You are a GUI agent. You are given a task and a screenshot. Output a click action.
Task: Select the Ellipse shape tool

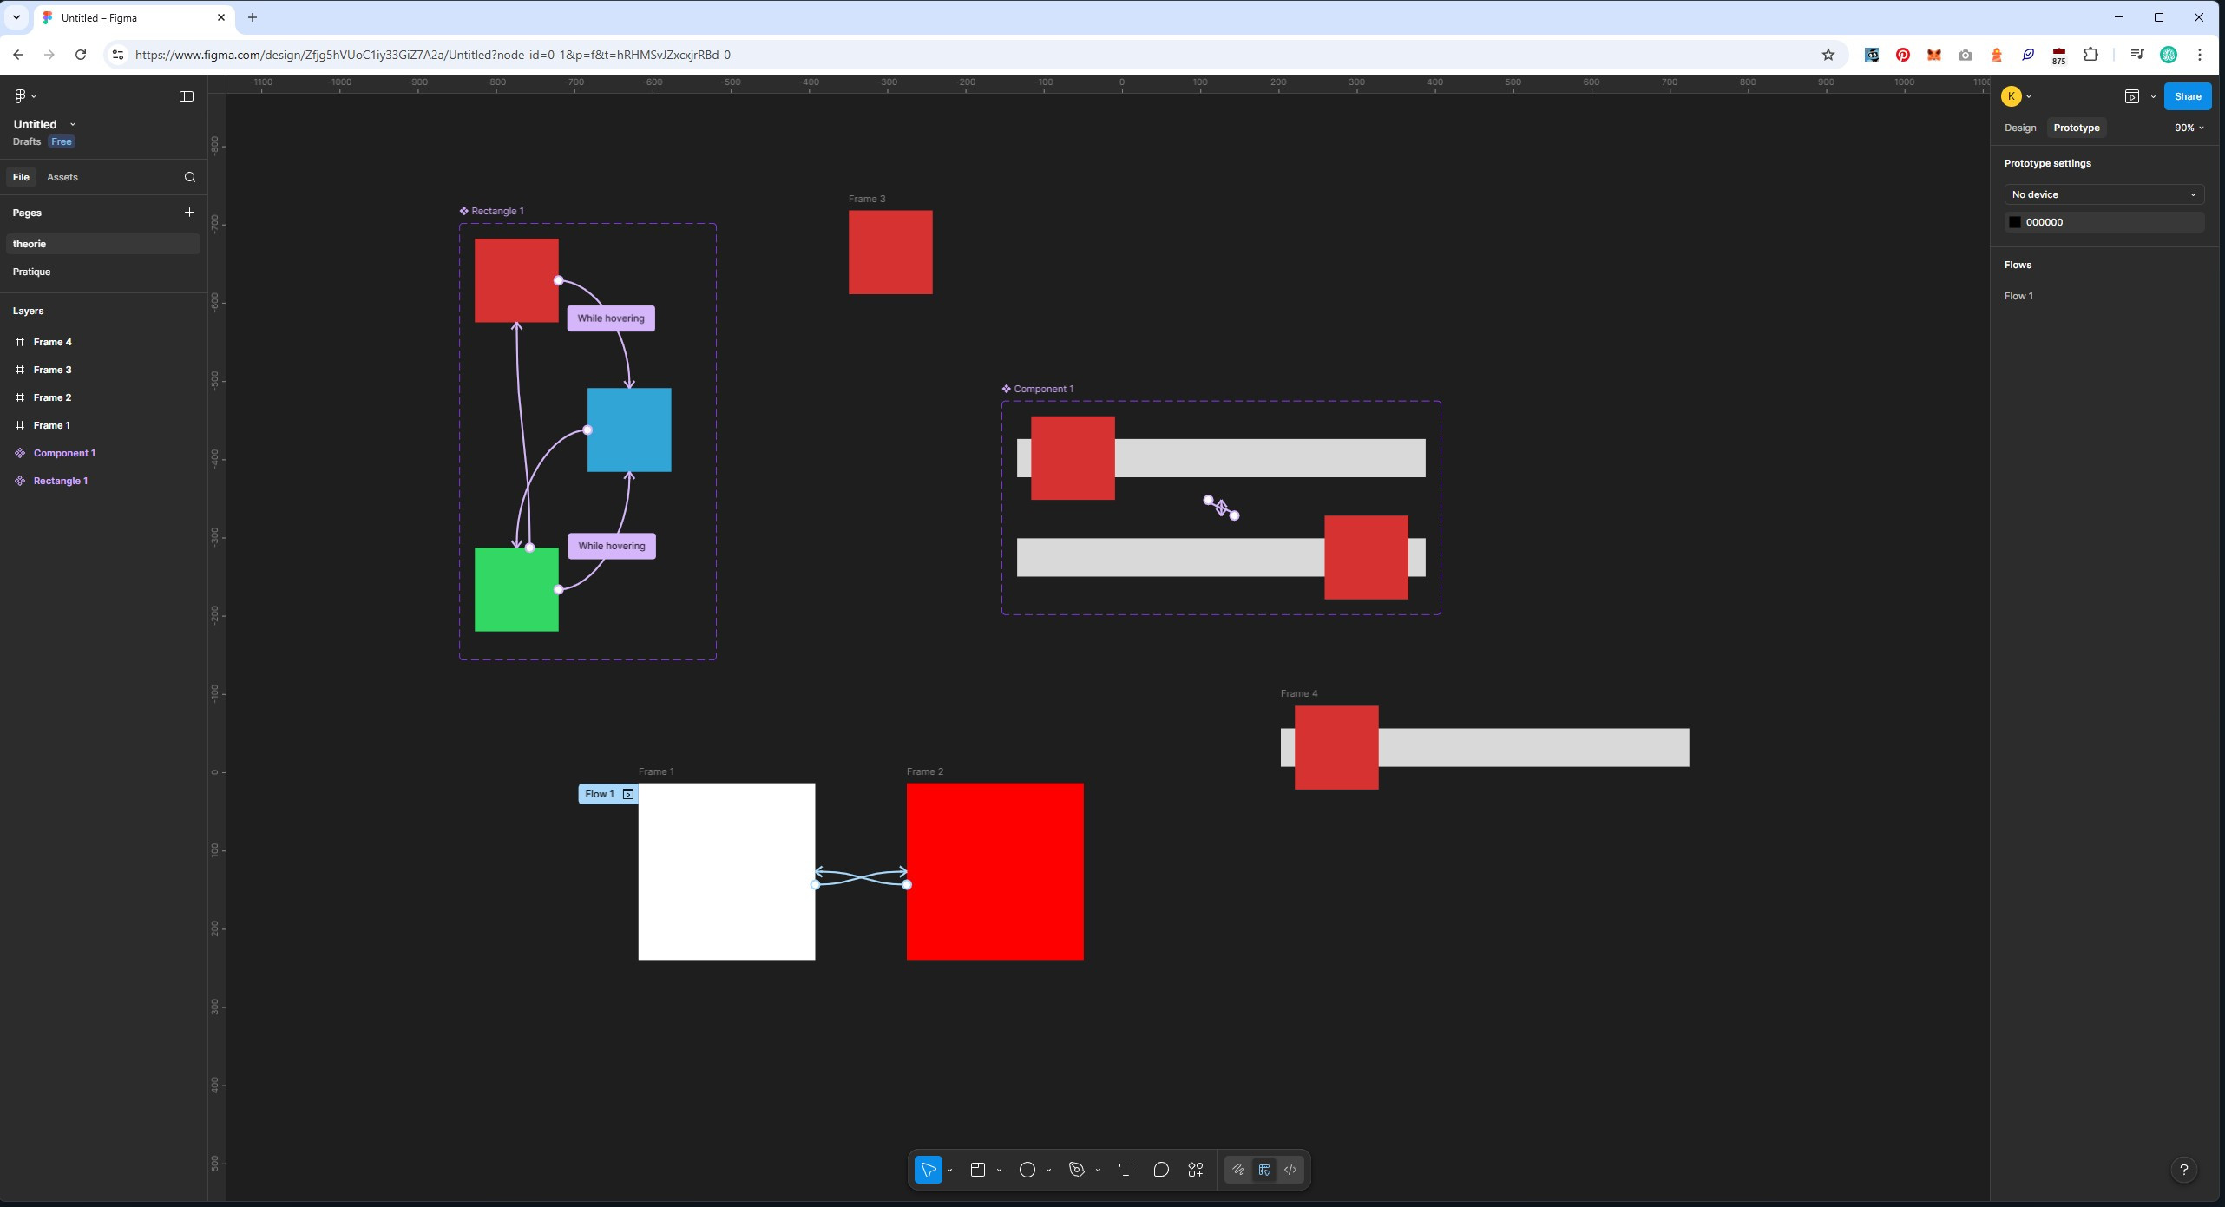pos(1027,1170)
